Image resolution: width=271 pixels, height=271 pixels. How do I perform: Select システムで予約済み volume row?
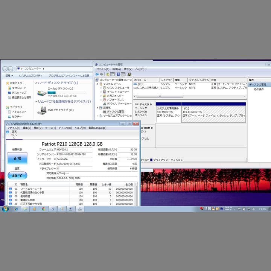pyautogui.click(x=190, y=88)
